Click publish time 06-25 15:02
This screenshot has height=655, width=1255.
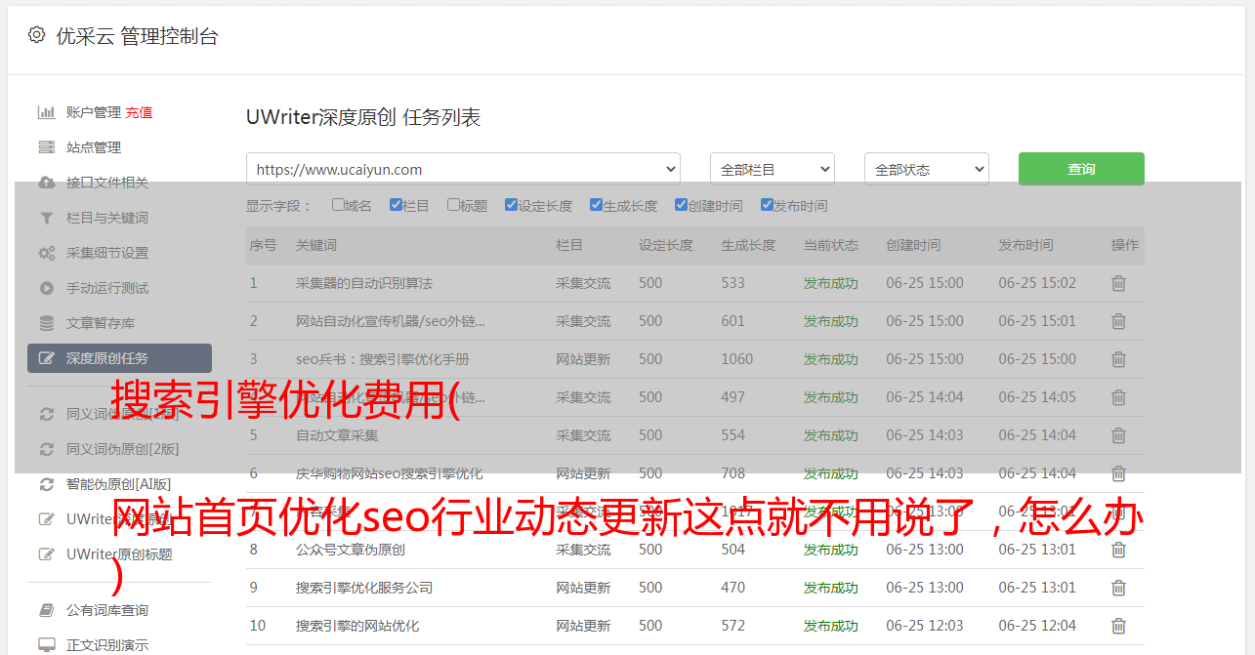[1037, 283]
